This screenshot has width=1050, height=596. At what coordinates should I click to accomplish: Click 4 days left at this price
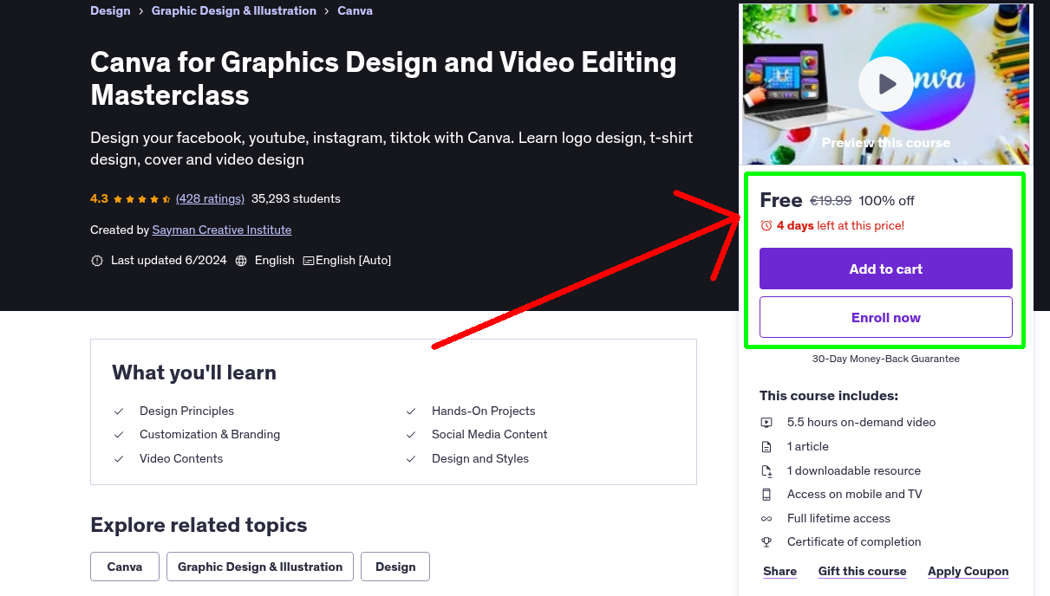(840, 225)
